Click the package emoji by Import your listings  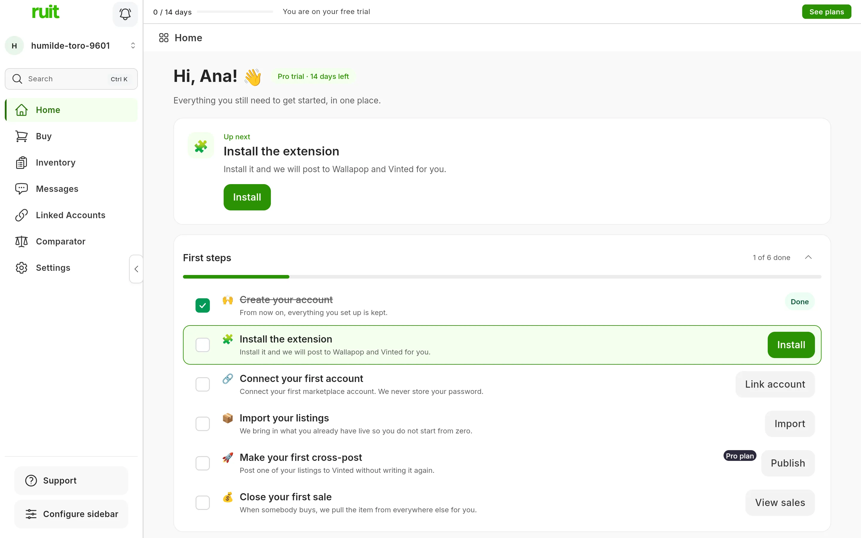pos(228,418)
